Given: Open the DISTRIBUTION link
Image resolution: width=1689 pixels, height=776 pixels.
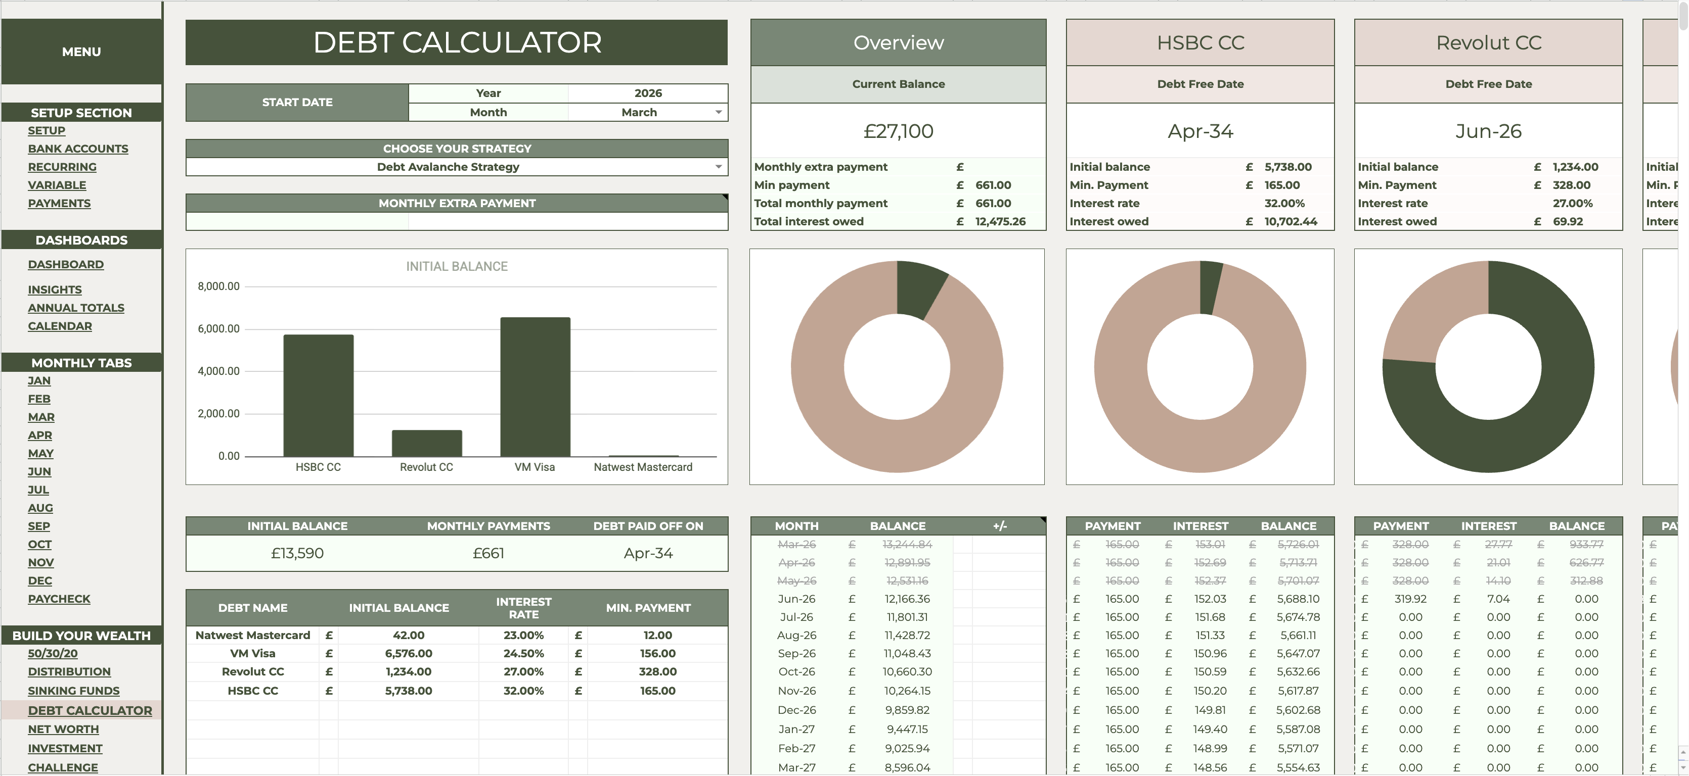Looking at the screenshot, I should pyautogui.click(x=69, y=672).
